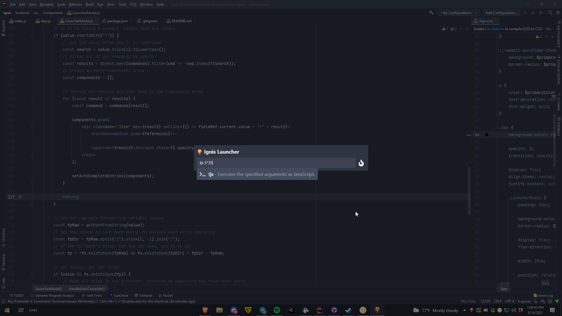Viewport: 562px width, 316px height.
Task: Collapse the .LauncherModal rule fold marker
Action: point(497,198)
